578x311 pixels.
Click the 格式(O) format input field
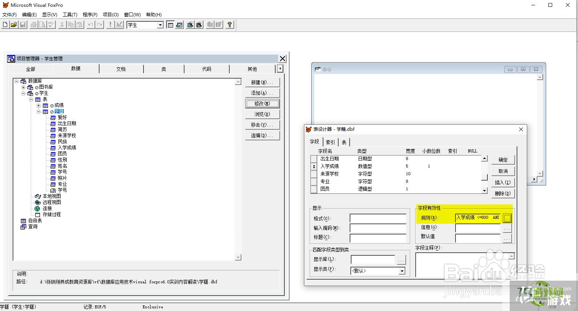378,218
